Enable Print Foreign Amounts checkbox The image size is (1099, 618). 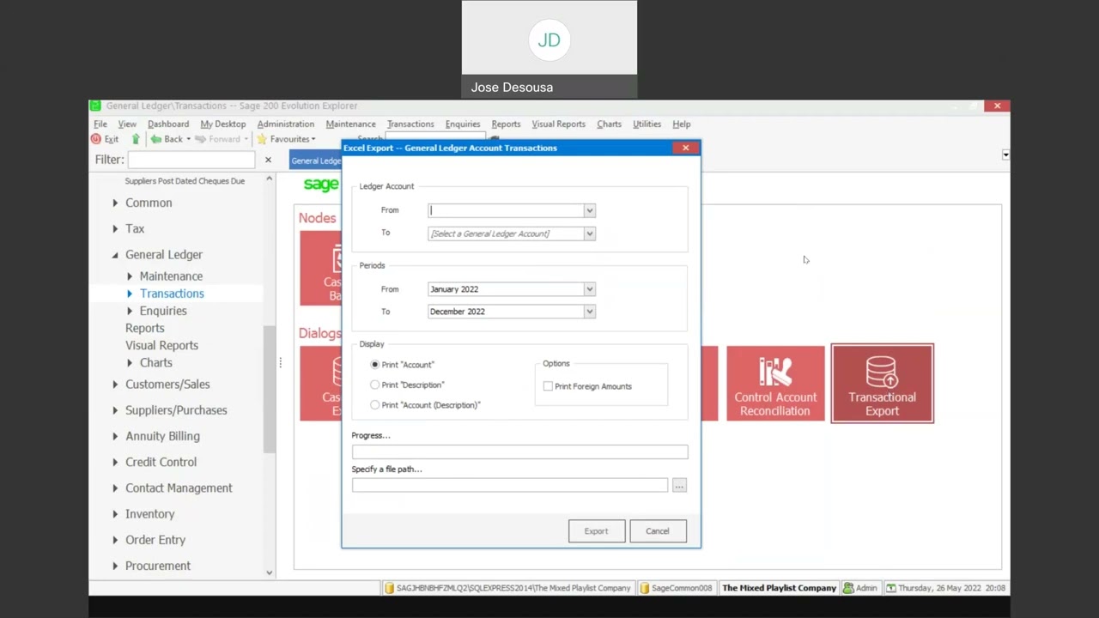tap(548, 386)
